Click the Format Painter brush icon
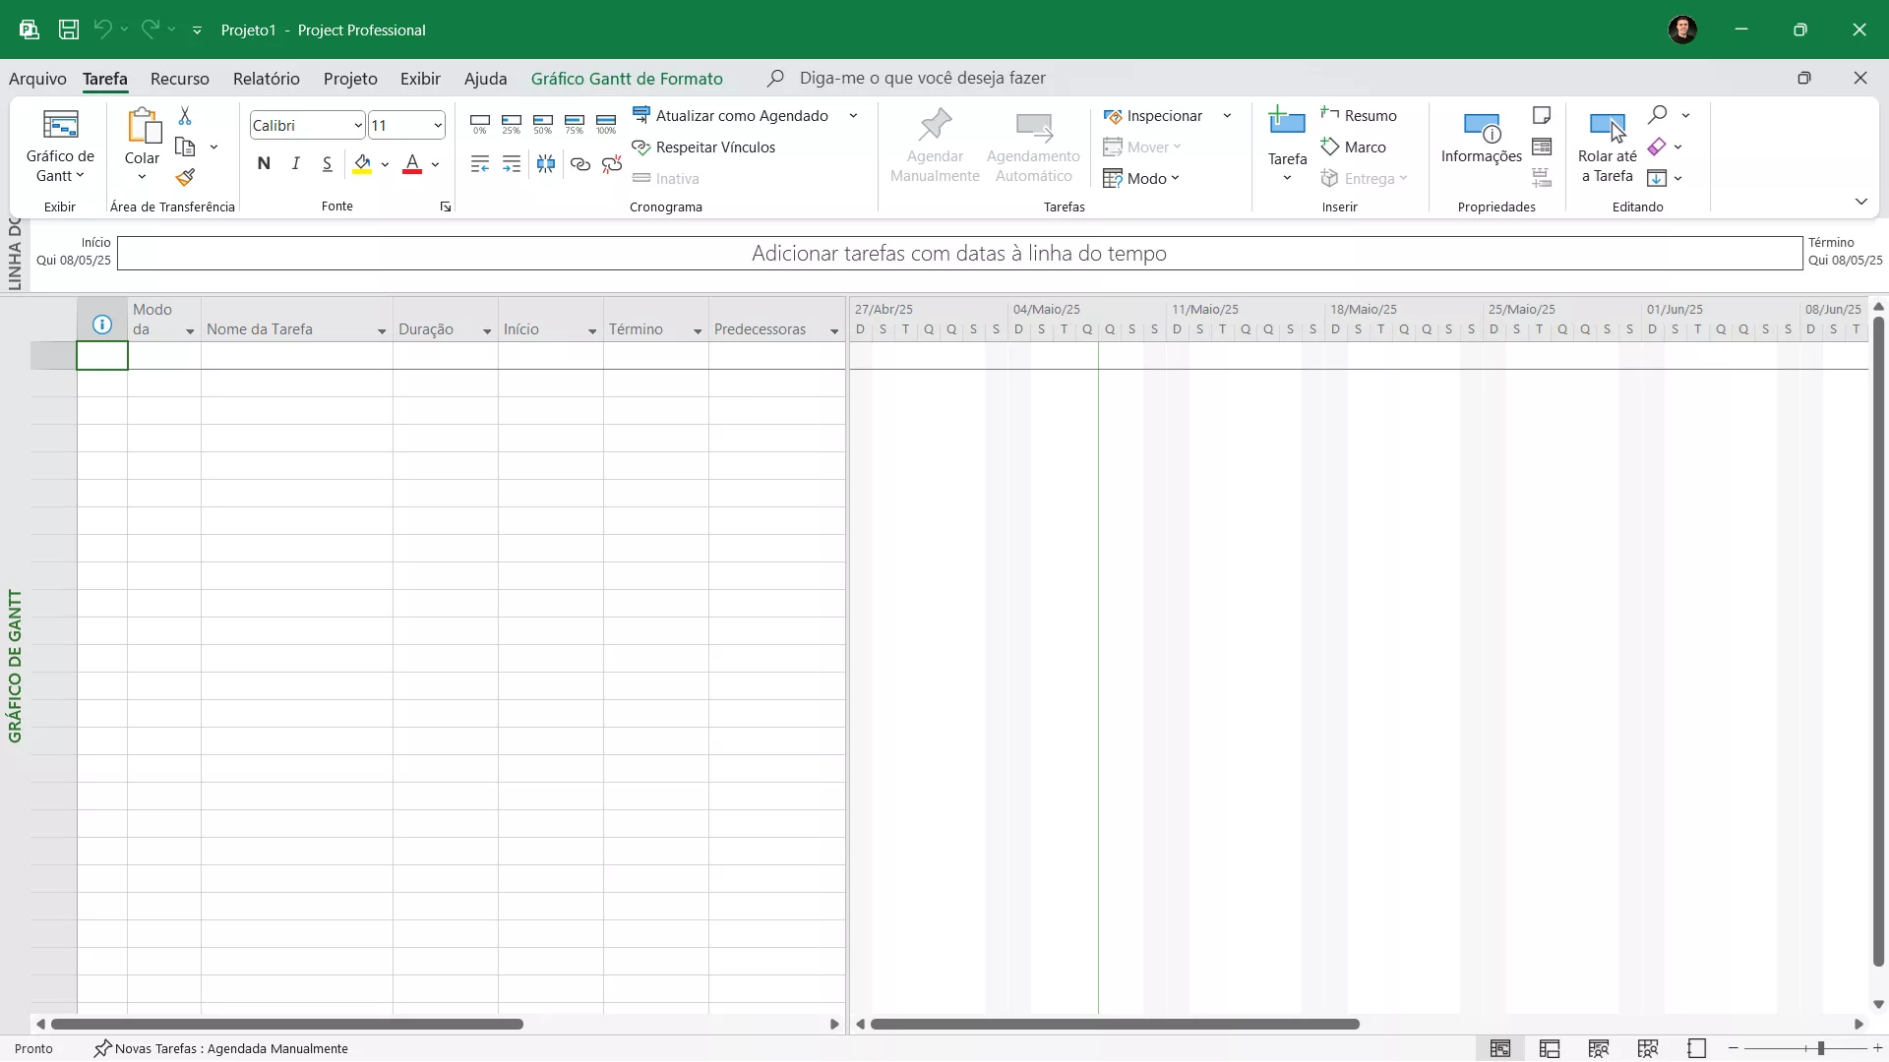This screenshot has height=1062, width=1889. 185,178
